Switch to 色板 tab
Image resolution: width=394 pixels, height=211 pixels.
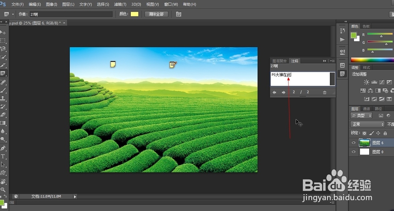point(366,26)
